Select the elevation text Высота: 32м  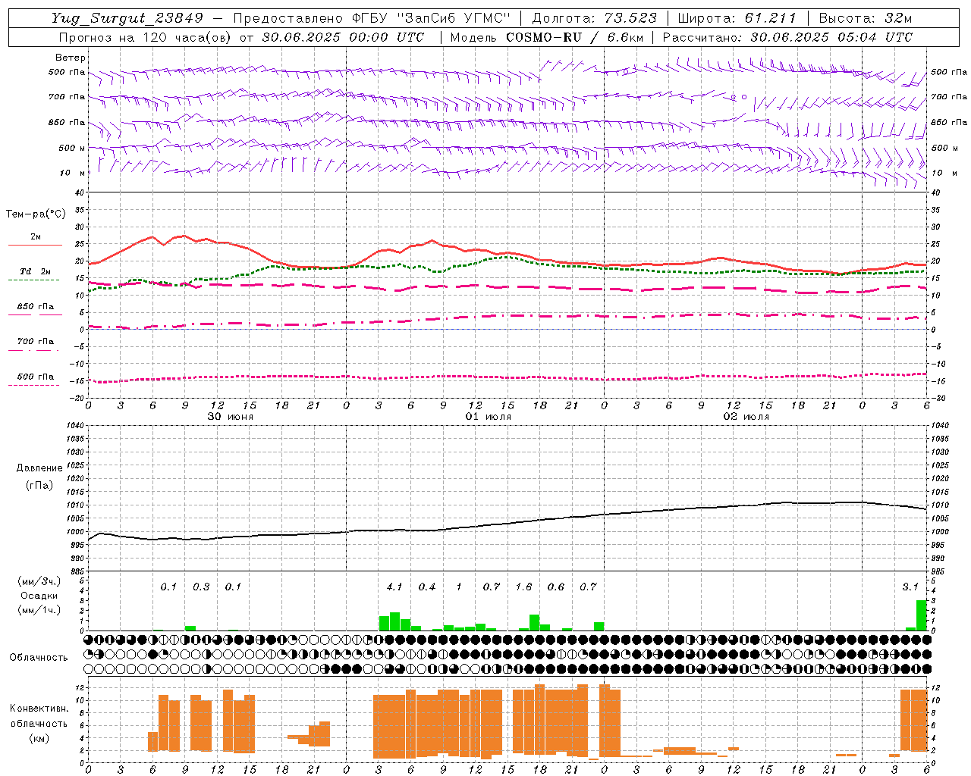coord(866,18)
